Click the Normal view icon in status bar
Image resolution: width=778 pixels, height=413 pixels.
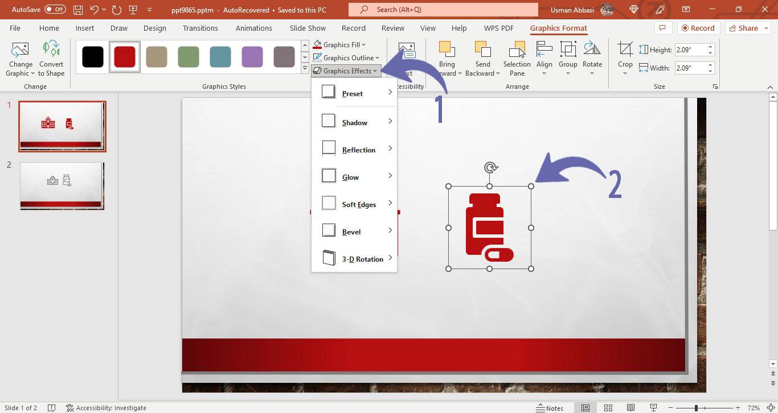(x=585, y=408)
